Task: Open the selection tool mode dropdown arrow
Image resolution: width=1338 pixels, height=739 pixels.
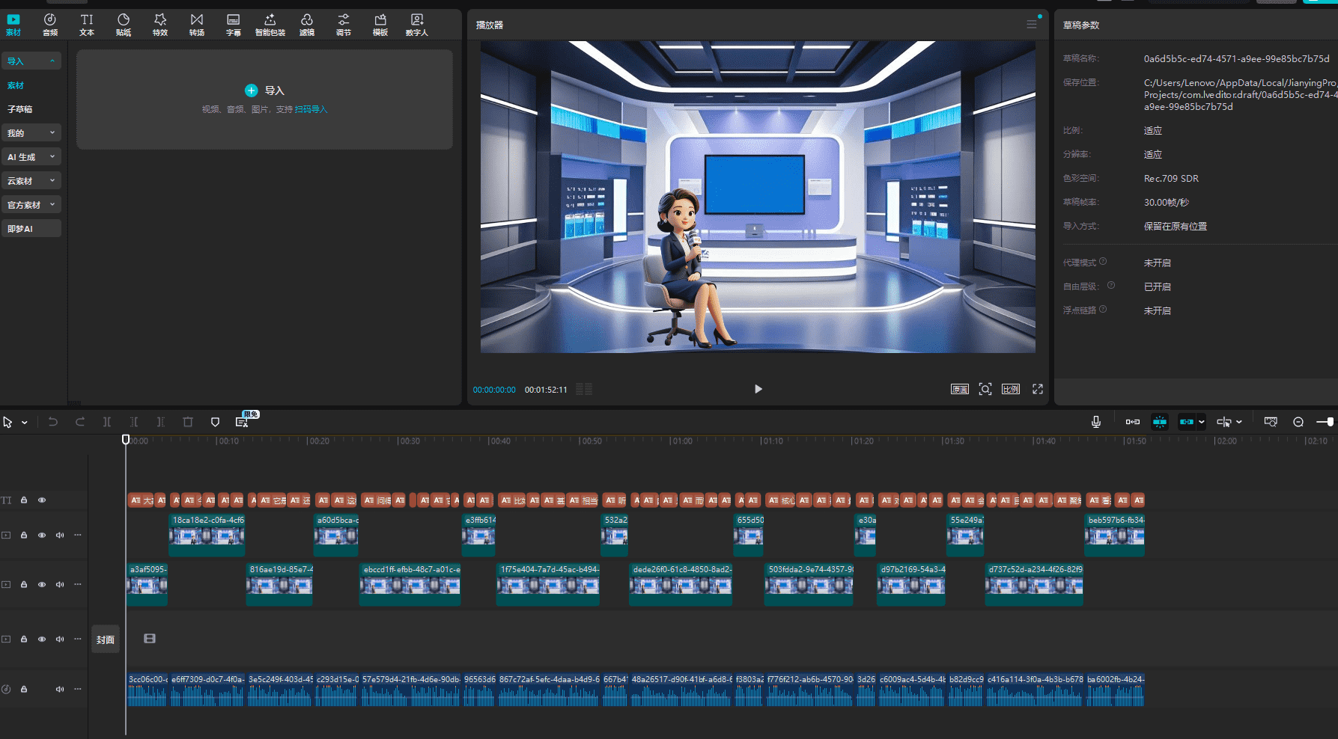Action: [x=25, y=423]
